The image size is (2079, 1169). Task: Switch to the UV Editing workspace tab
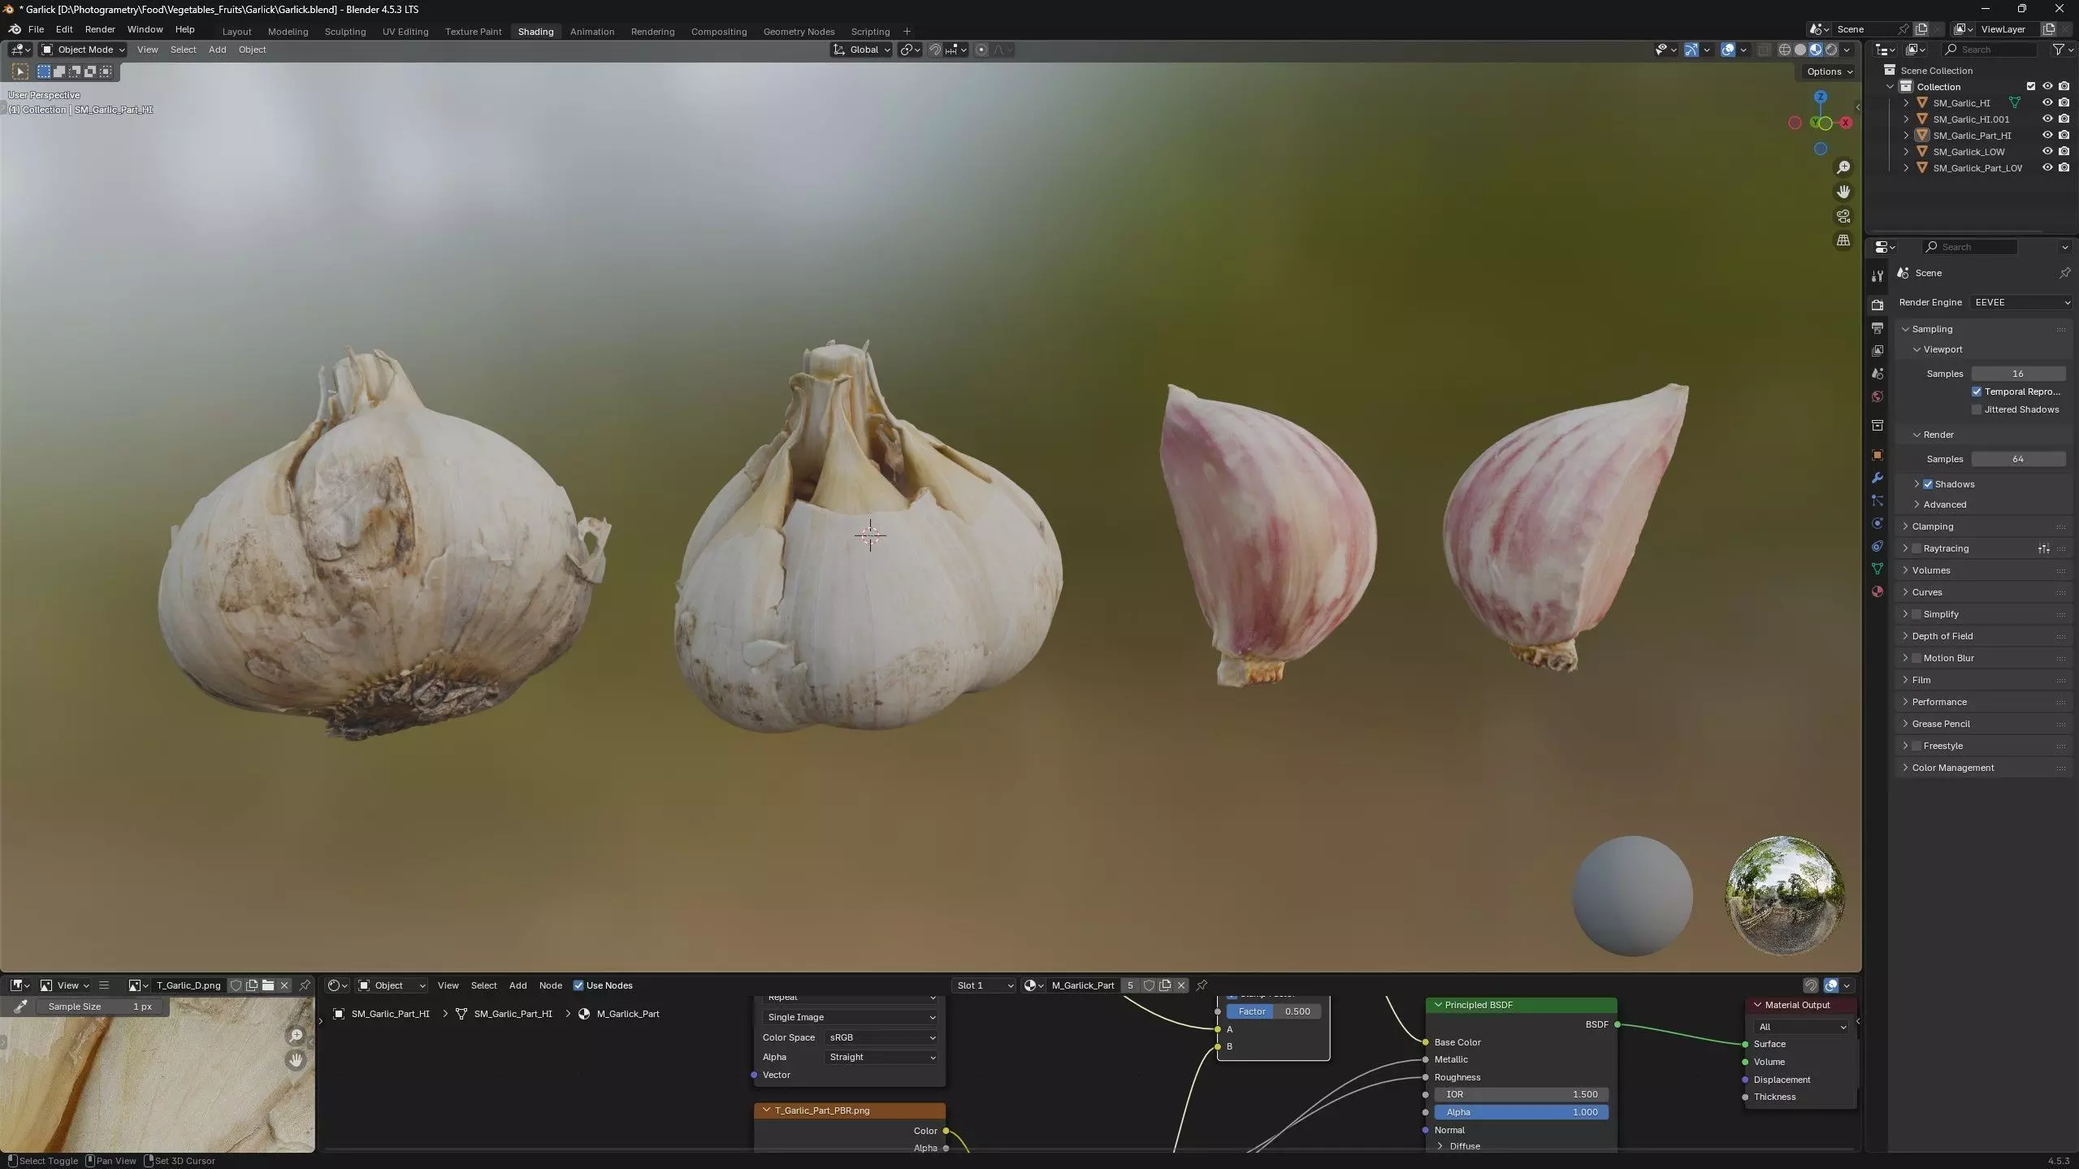405,32
